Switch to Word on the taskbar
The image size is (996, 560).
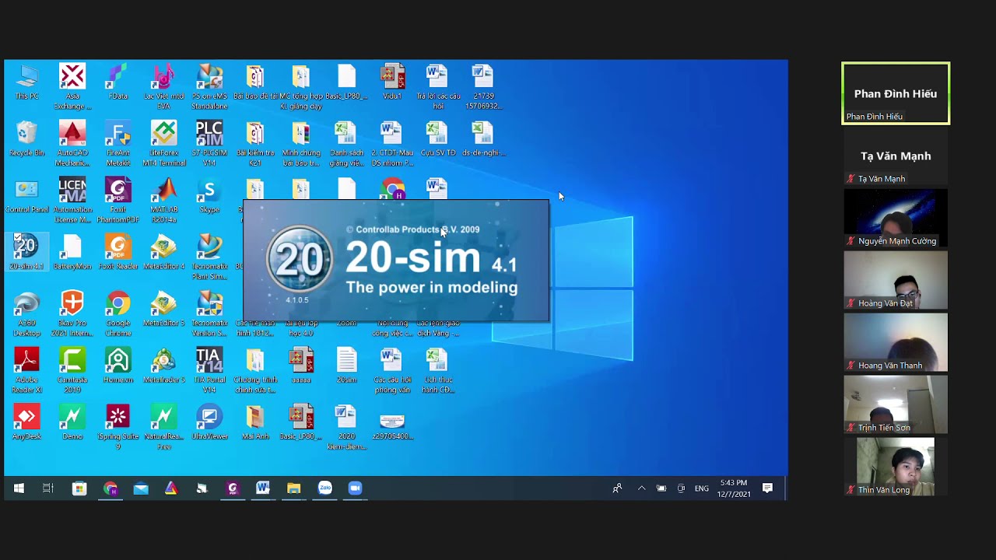[263, 488]
